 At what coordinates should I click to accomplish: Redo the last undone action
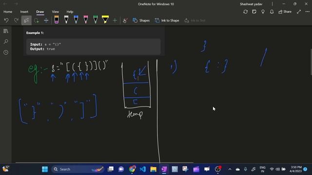16,20
